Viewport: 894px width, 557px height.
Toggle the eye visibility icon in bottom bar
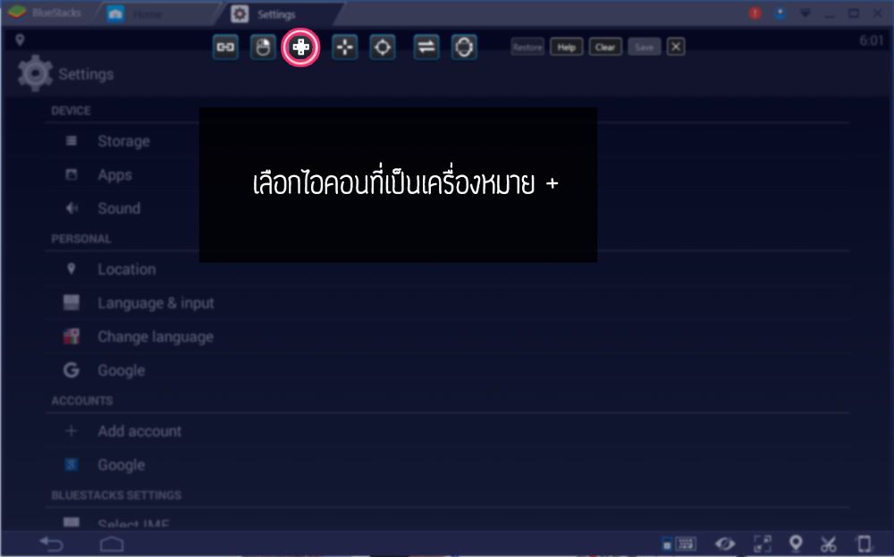tap(725, 544)
